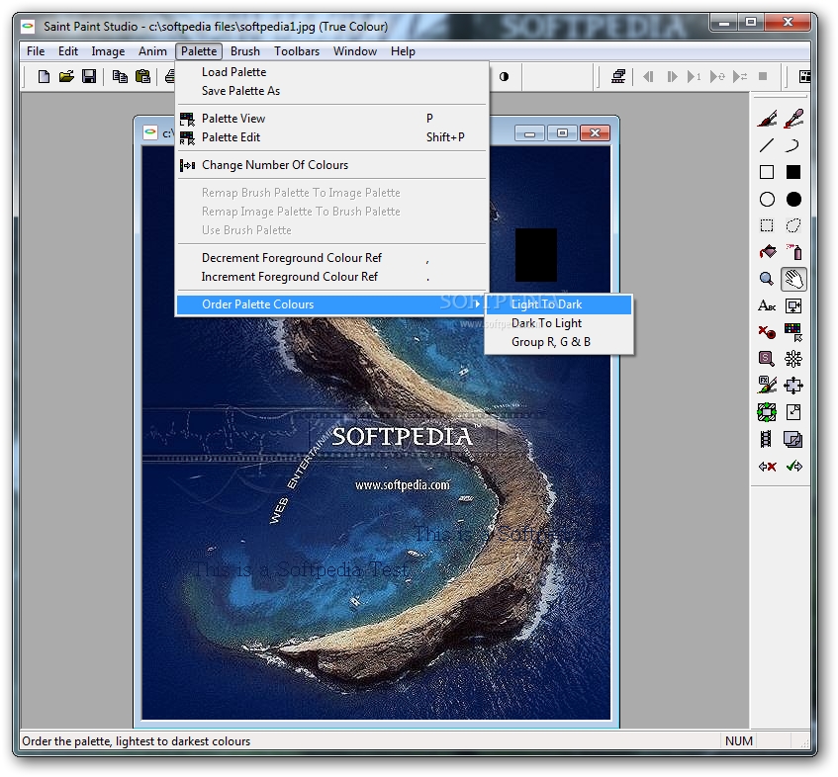Open the Anim menu
This screenshot has height=777, width=838.
tap(152, 51)
